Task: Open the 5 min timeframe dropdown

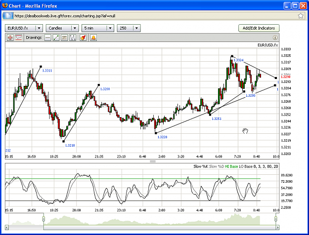Action: [x=98, y=28]
